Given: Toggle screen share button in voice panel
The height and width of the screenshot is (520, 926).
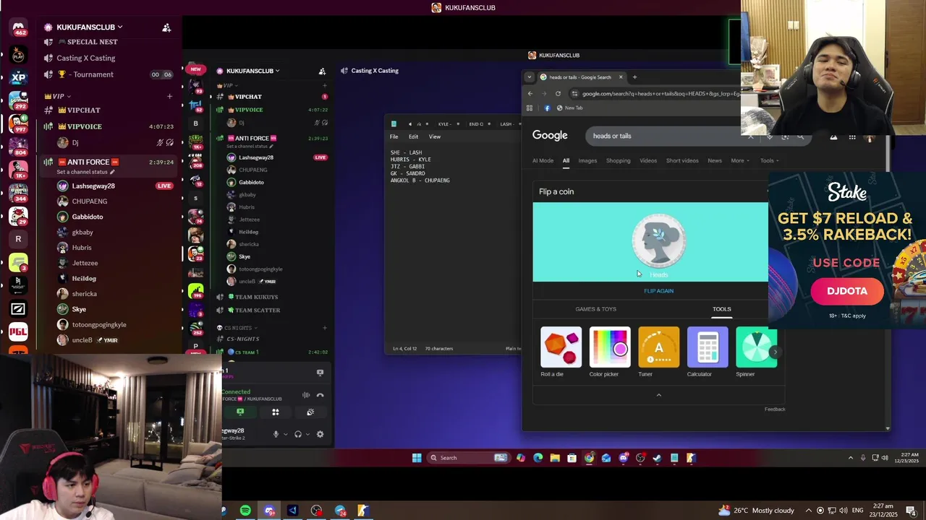Looking at the screenshot, I should pos(240,412).
